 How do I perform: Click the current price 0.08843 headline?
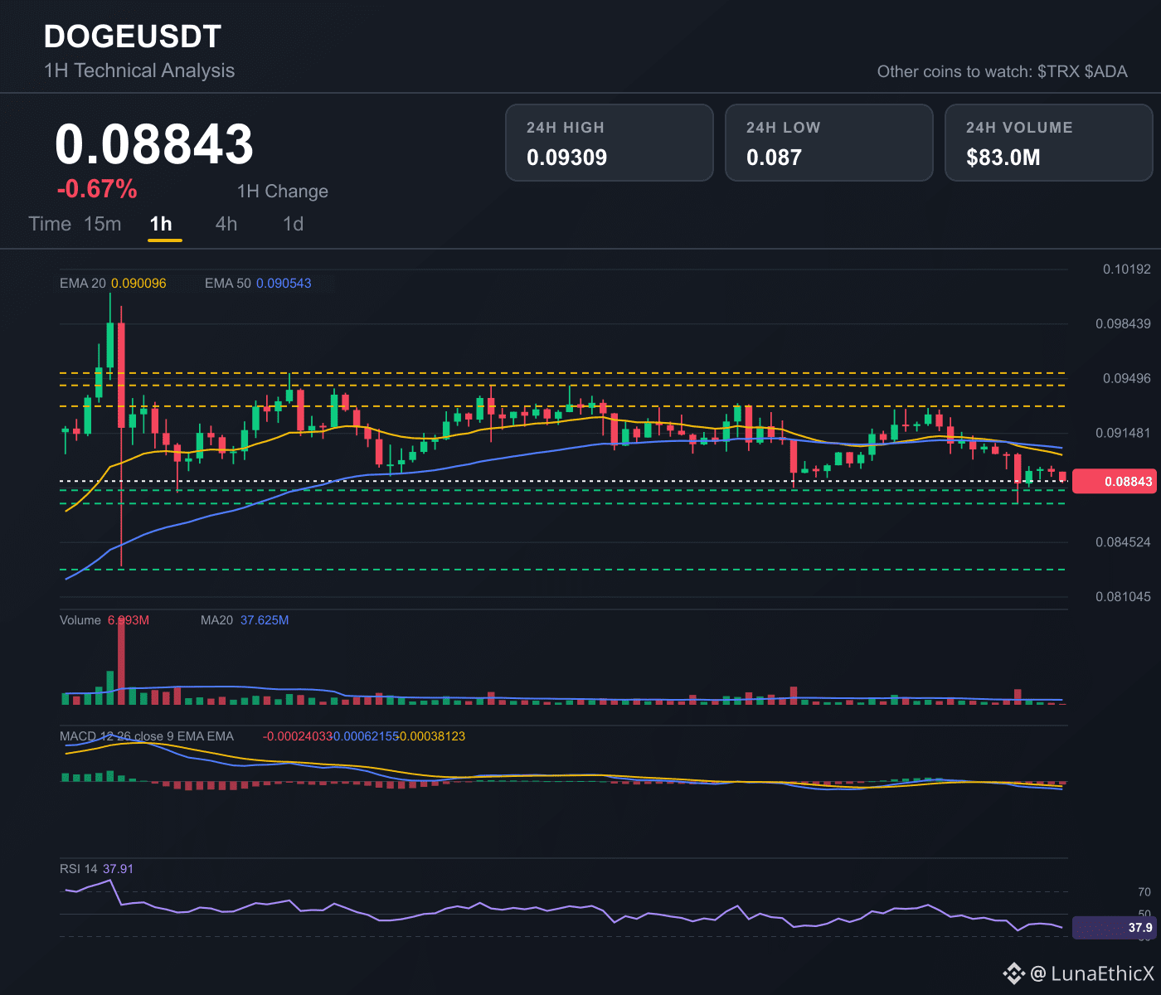coord(154,144)
